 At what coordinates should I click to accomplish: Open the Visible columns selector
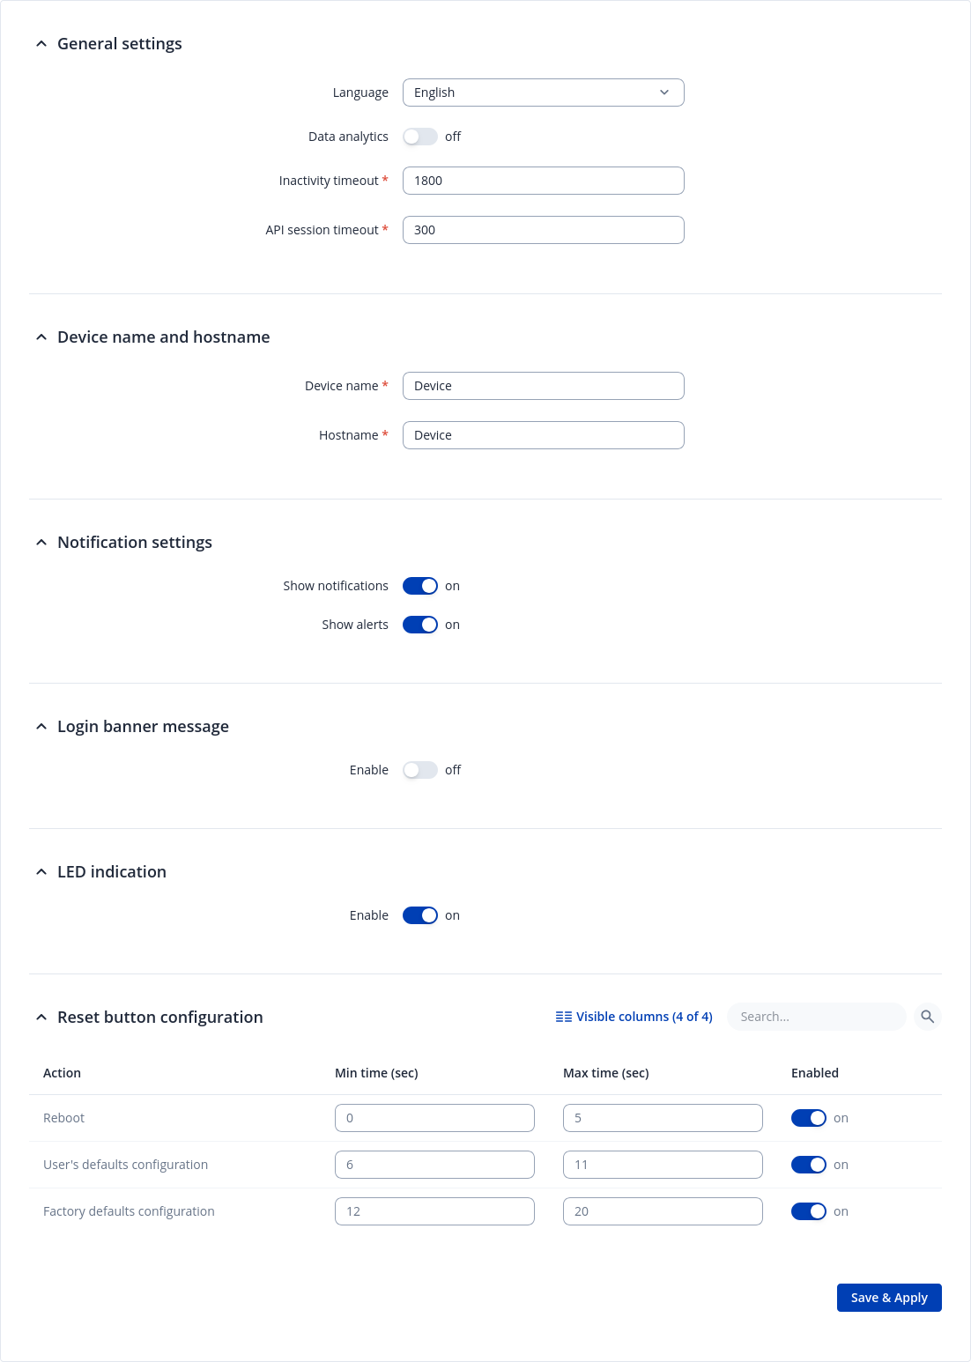634,1017
